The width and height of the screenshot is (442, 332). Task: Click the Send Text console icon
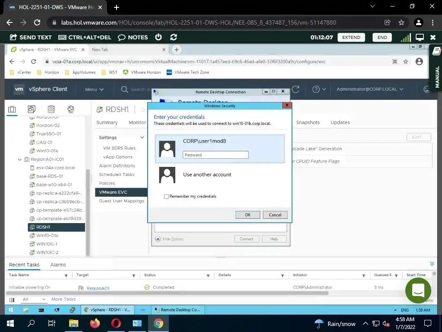[x=13, y=37]
